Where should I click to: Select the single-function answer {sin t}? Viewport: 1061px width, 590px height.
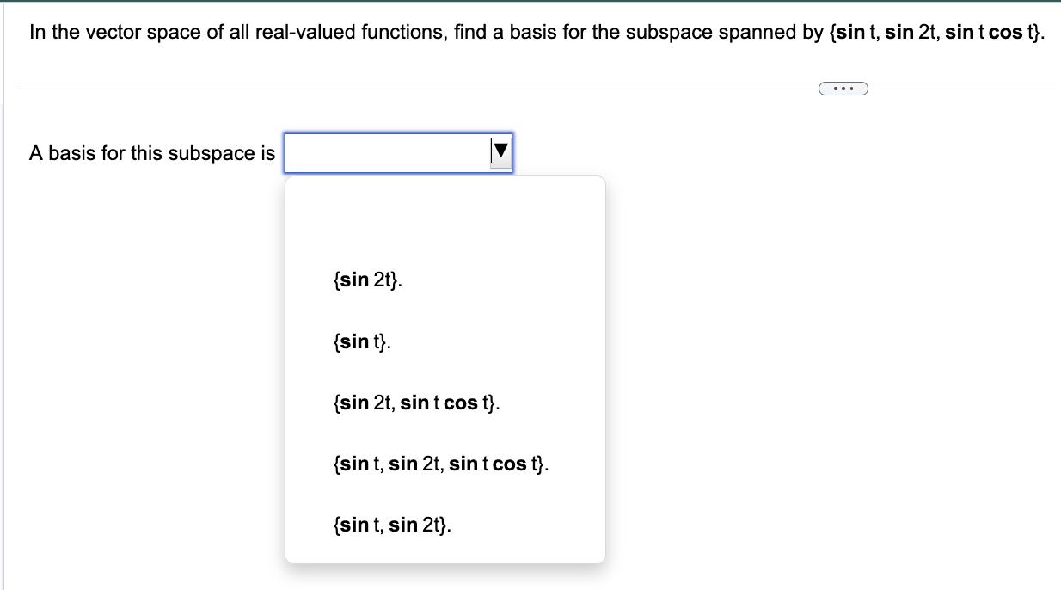click(361, 341)
